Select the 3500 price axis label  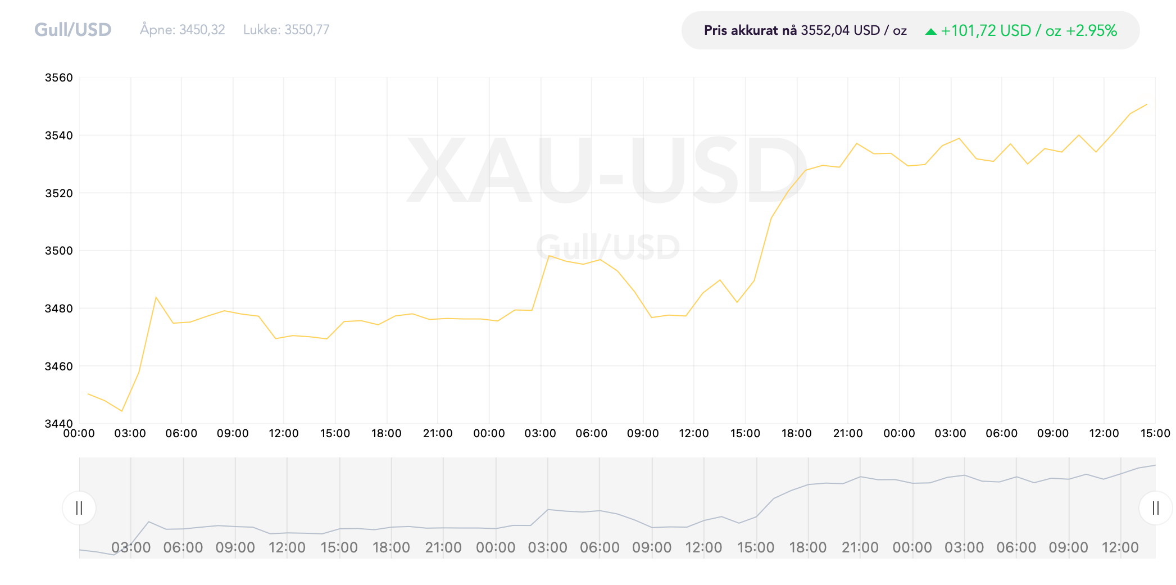[x=59, y=251]
